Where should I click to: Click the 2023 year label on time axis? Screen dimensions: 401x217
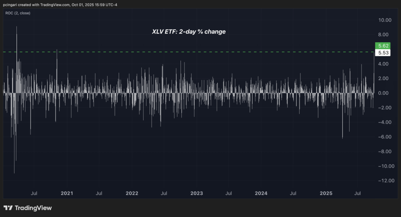pos(197,193)
